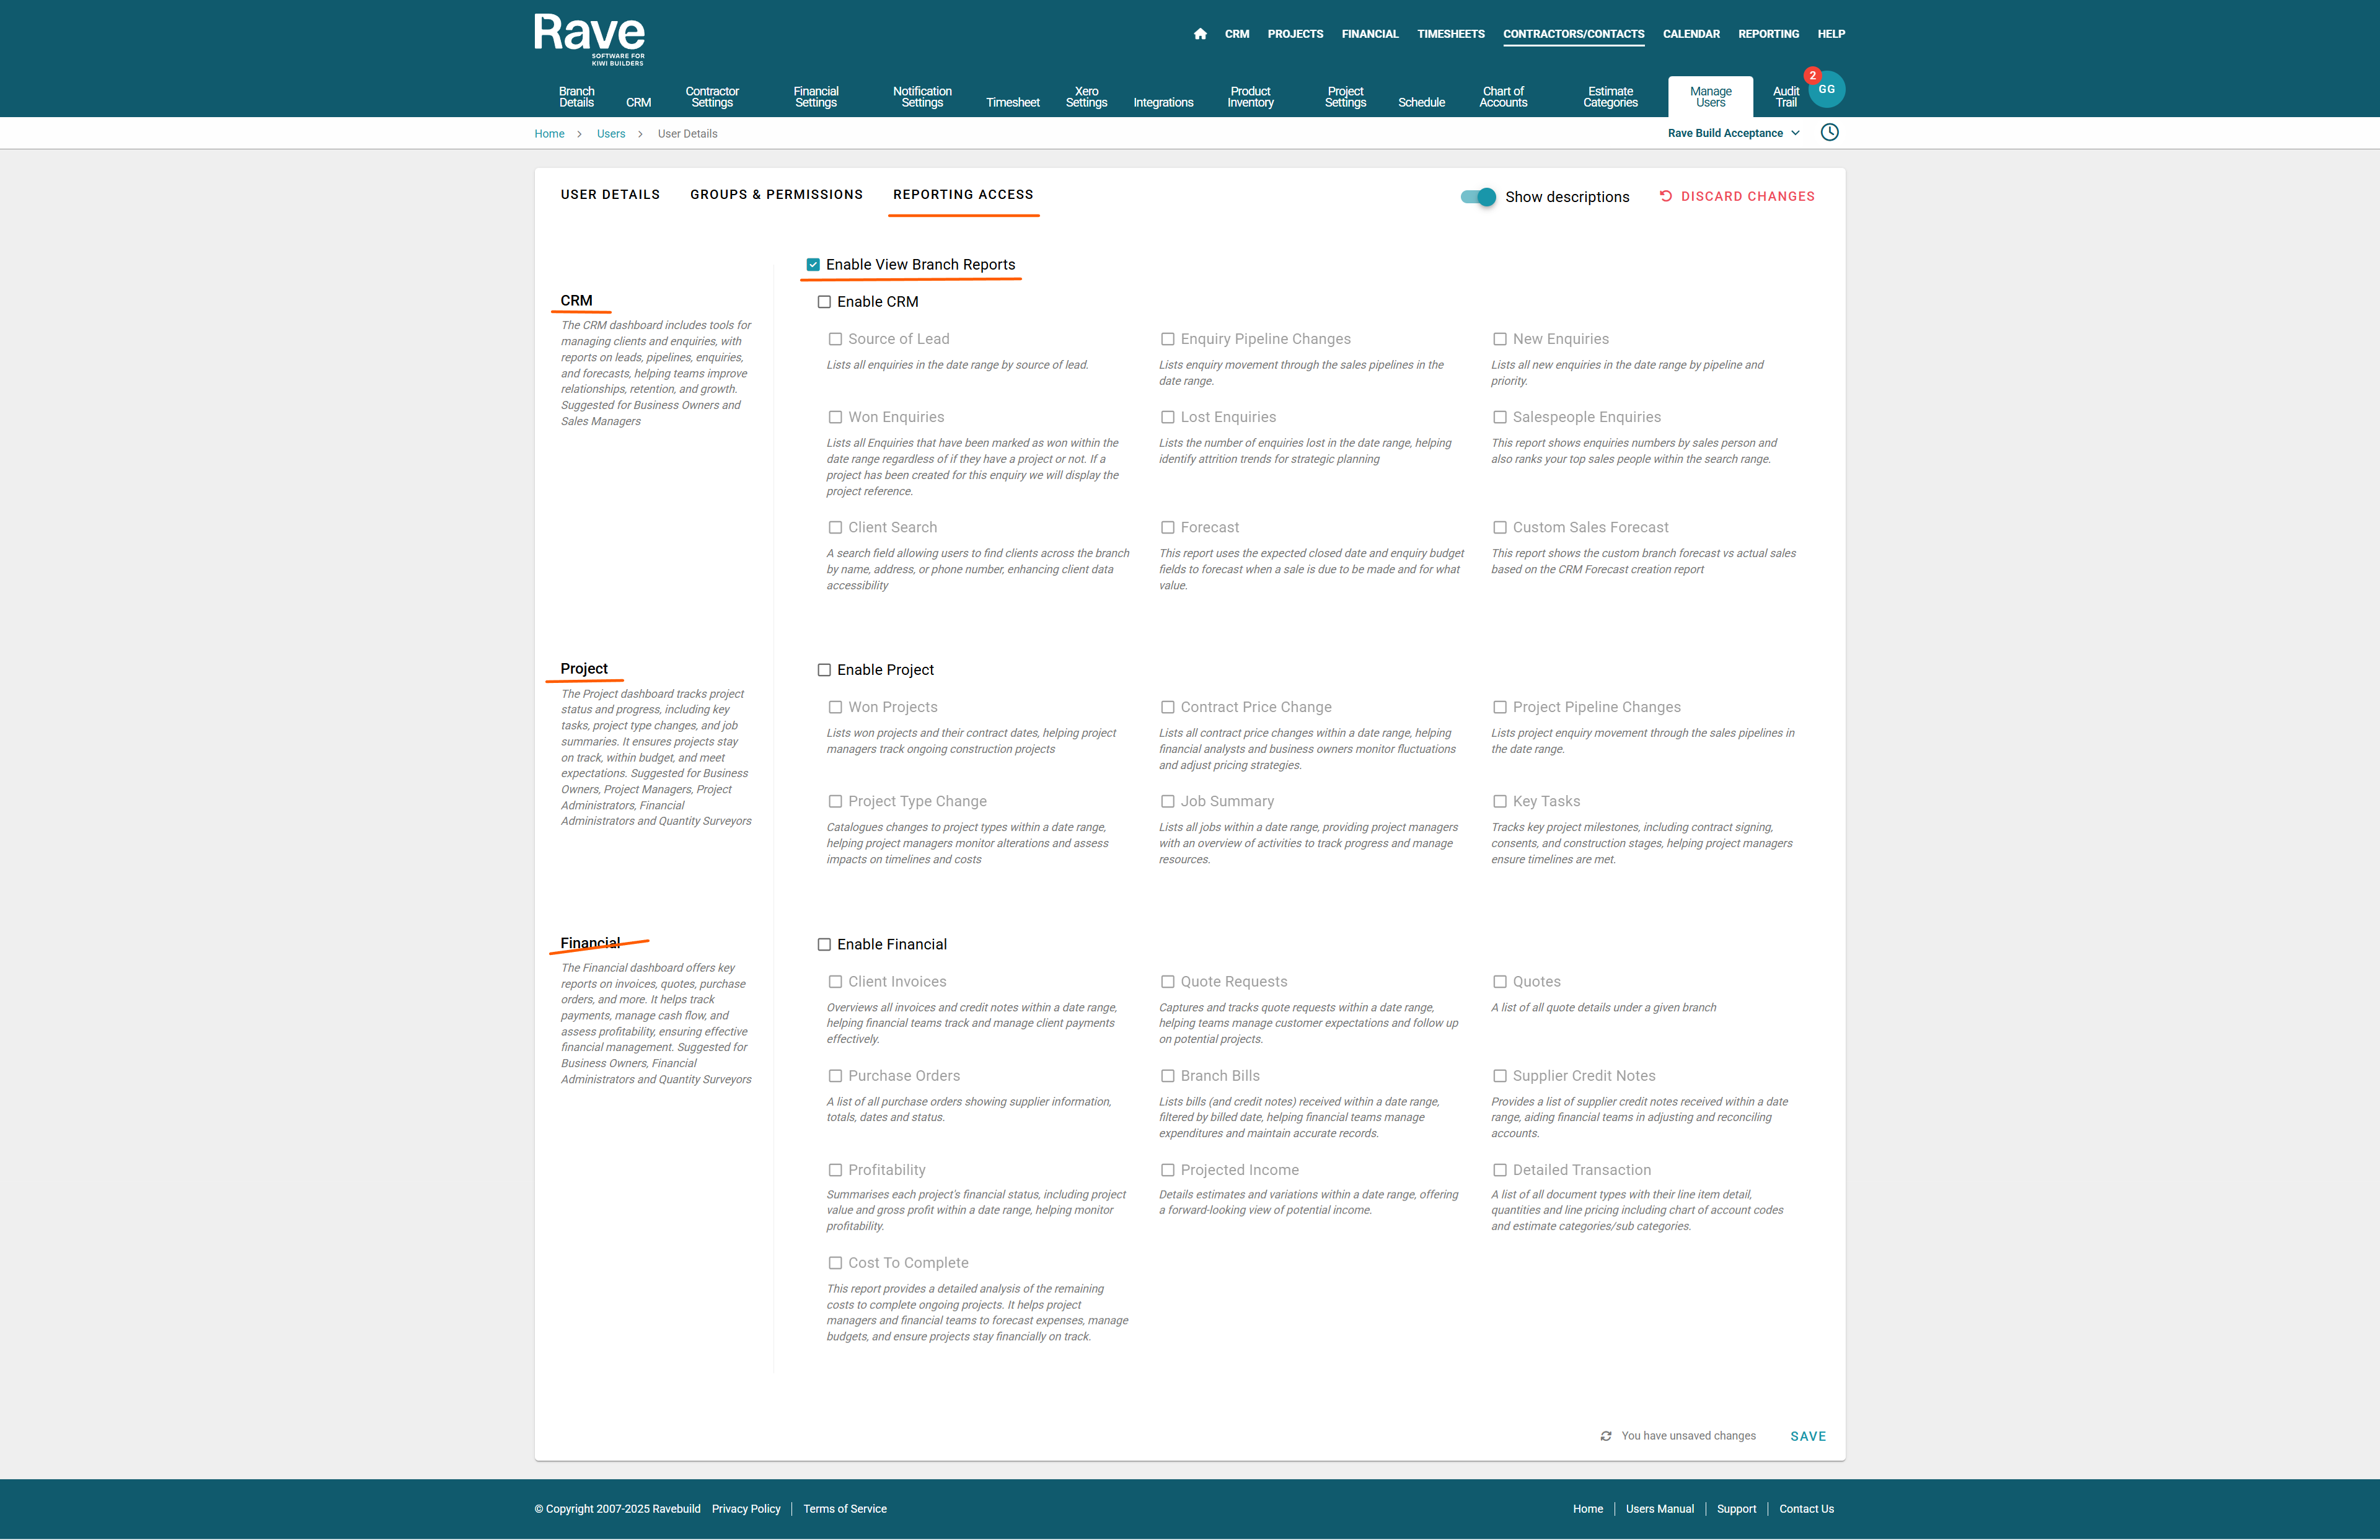The image size is (2380, 1540).
Task: Toggle the Show descriptions switch
Action: pos(1478,197)
